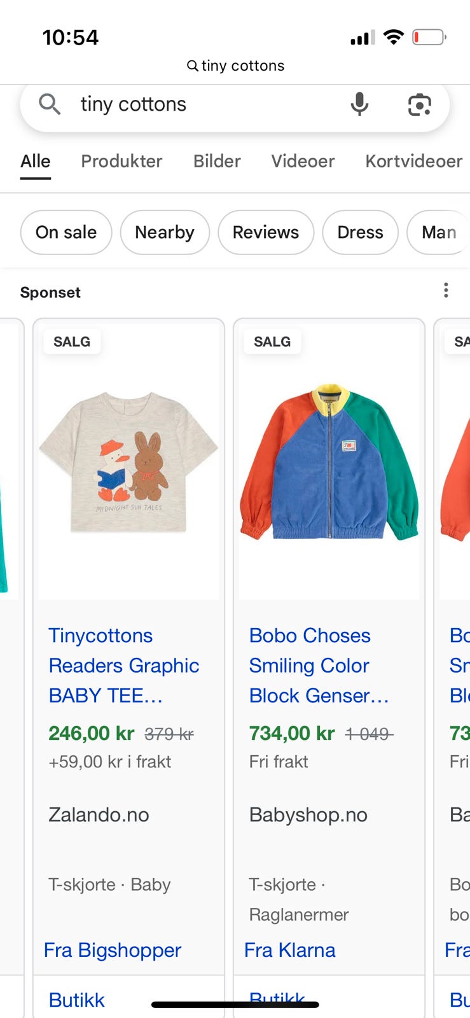Select the Dress filter chip
The image size is (470, 1018).
point(360,232)
